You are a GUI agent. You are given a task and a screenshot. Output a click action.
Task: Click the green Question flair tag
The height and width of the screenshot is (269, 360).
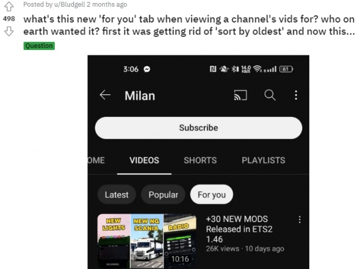pyautogui.click(x=39, y=46)
